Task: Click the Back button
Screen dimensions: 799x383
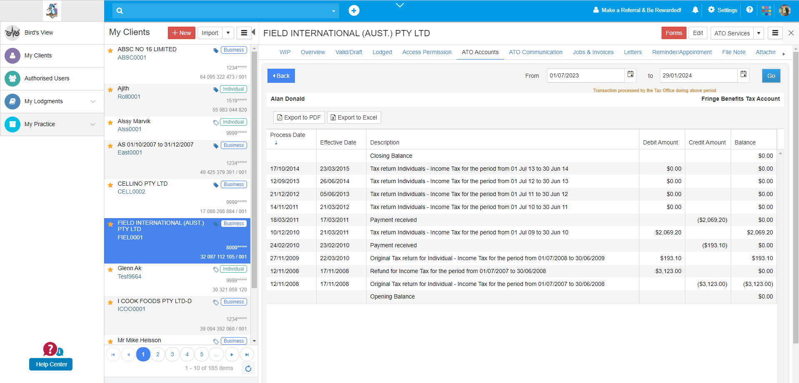Action: point(281,76)
